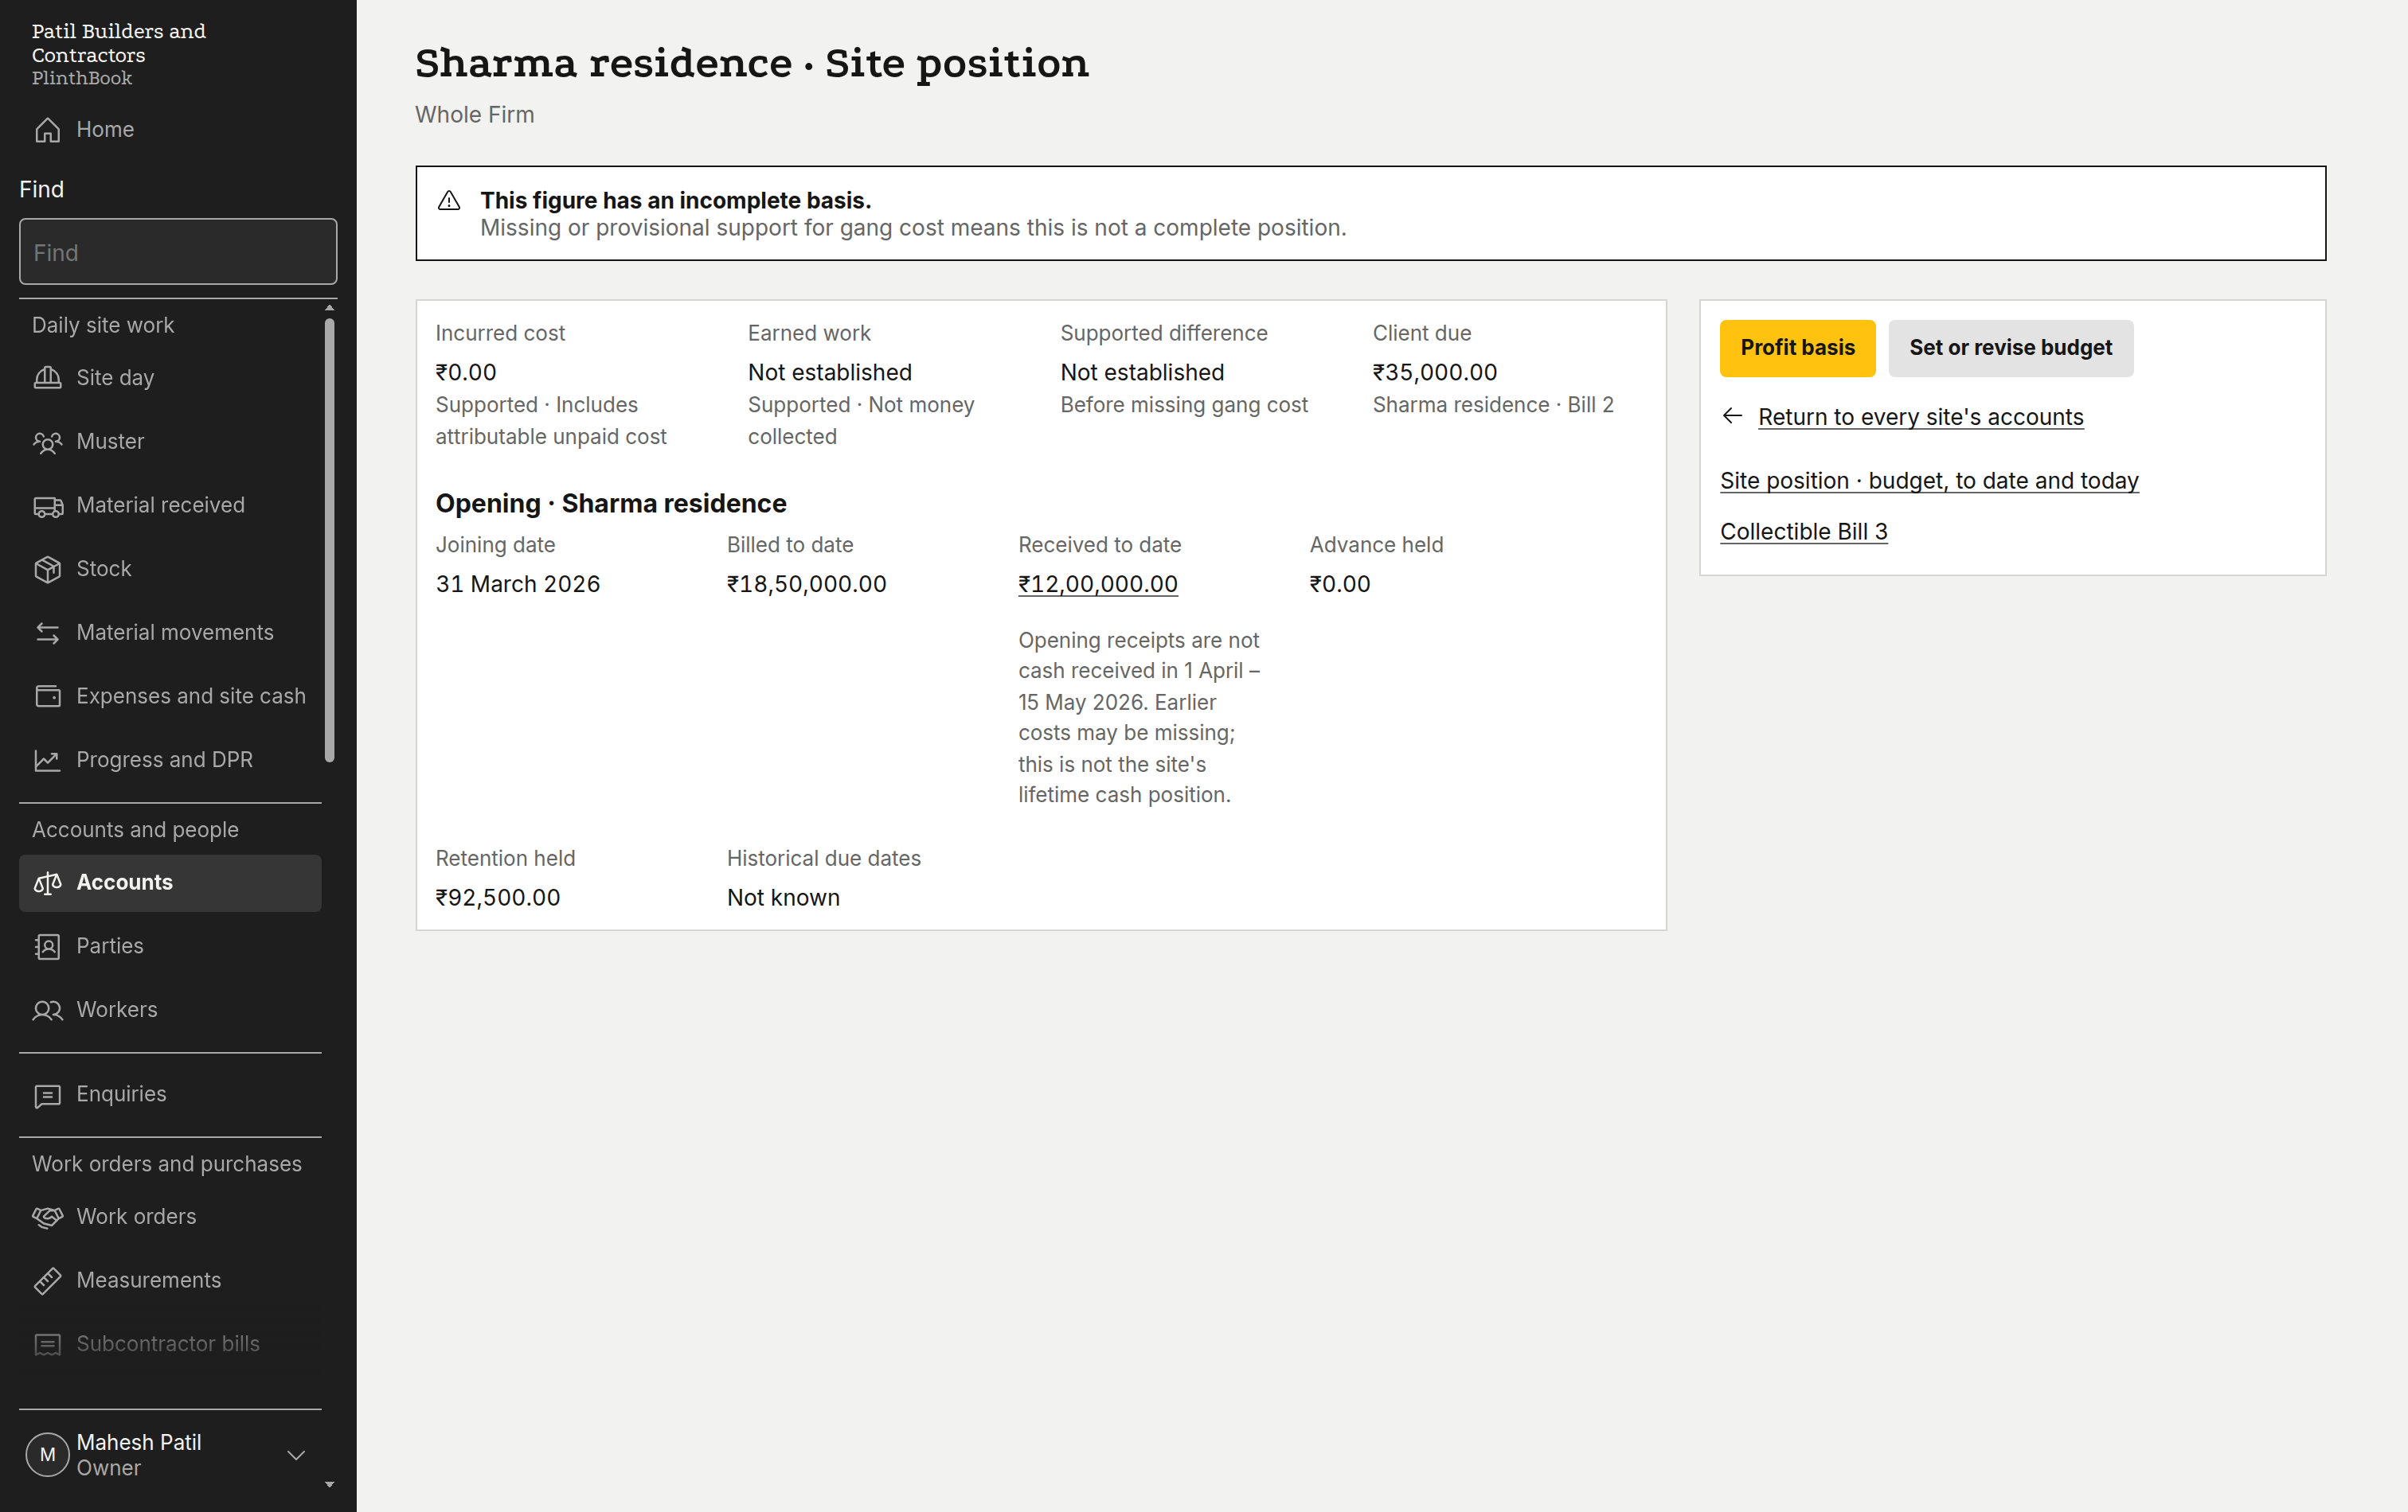
Task: Click the warning triangle in incomplete basis banner
Action: pyautogui.click(x=449, y=201)
